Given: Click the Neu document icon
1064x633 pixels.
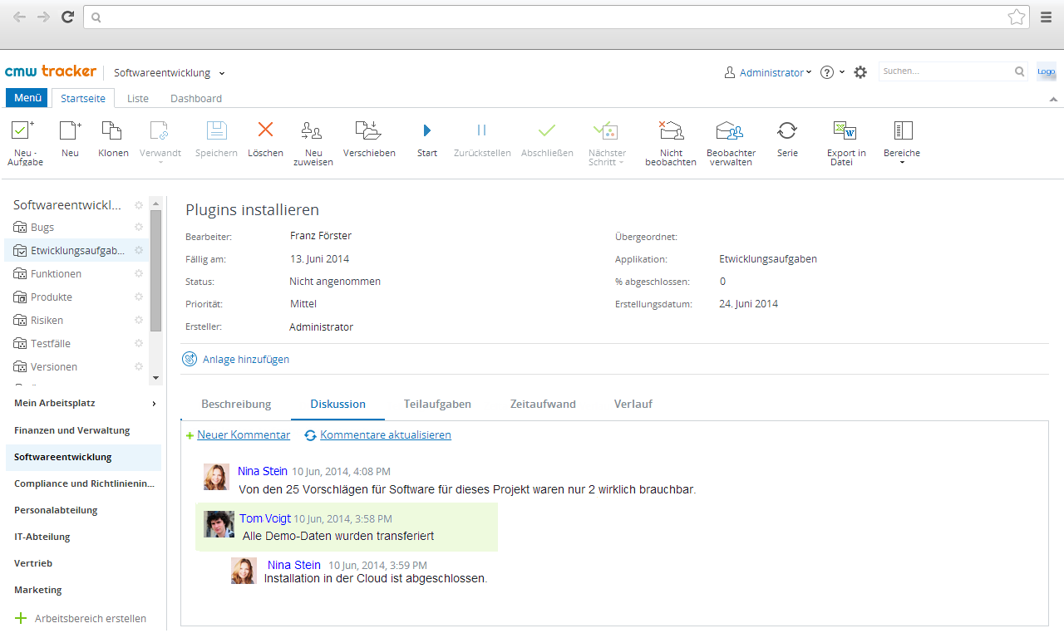Looking at the screenshot, I should click(x=70, y=130).
